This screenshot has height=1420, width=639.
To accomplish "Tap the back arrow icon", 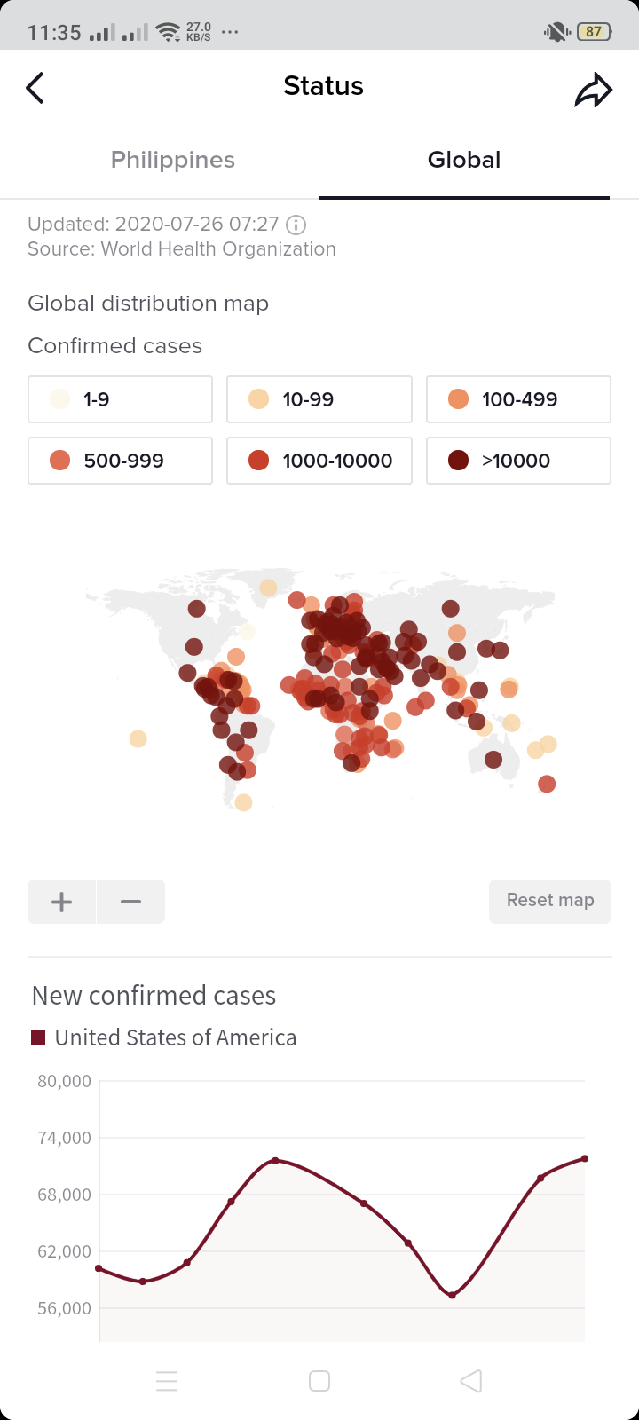I will [35, 88].
